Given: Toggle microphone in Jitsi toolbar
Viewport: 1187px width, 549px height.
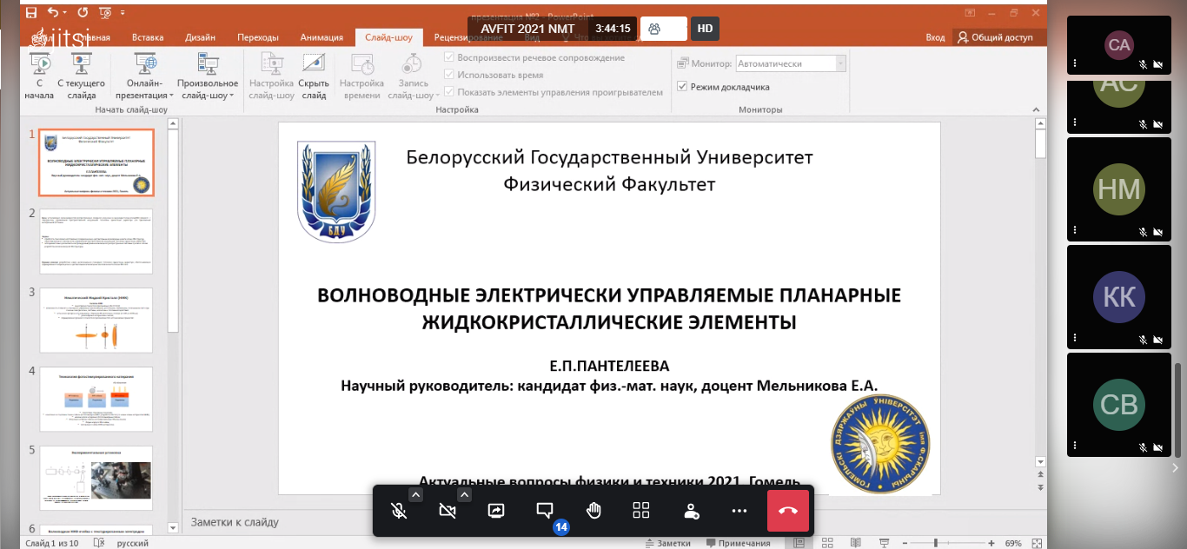Looking at the screenshot, I should click(399, 511).
